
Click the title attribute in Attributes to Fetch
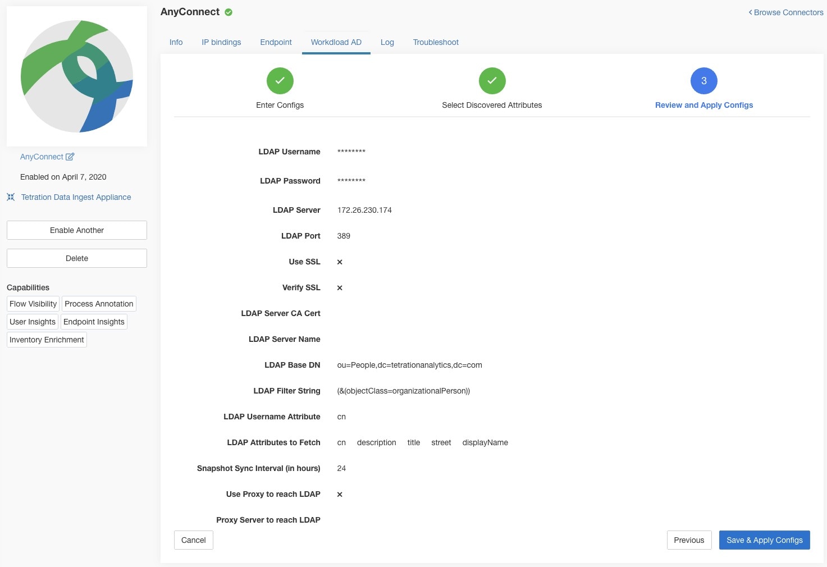414,442
